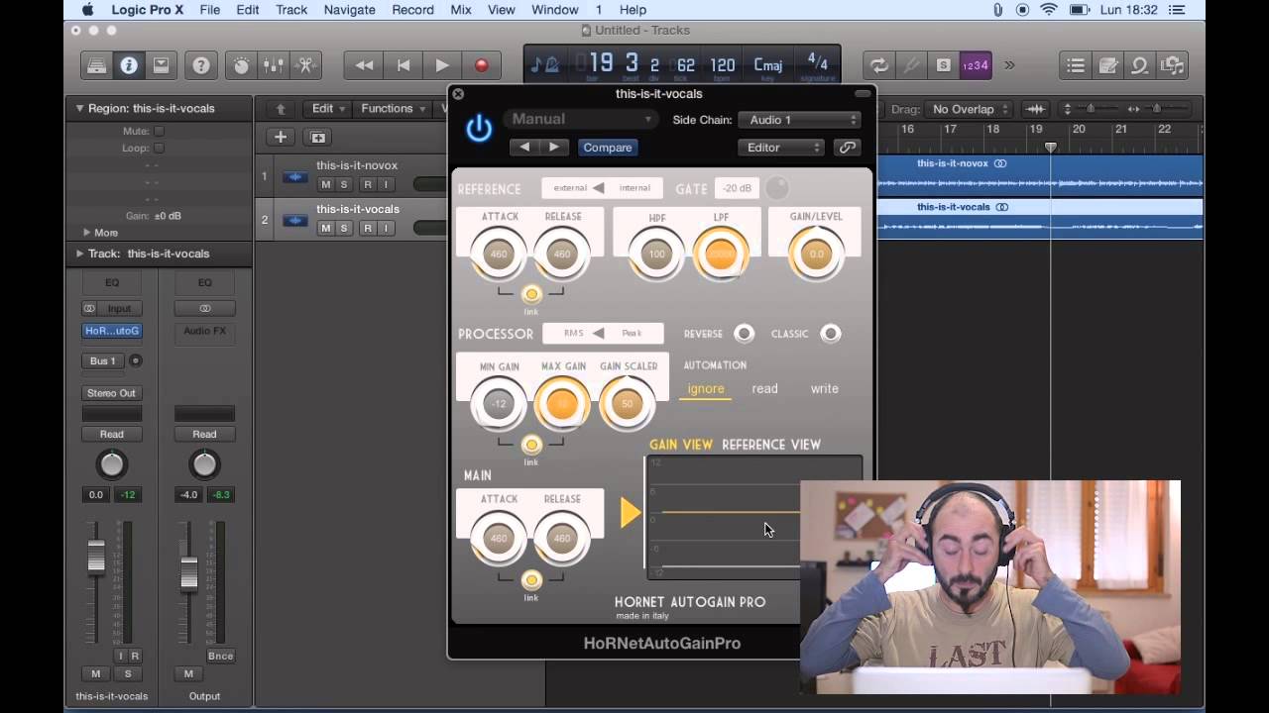Show the Mixer icon in toolbar

tap(273, 65)
